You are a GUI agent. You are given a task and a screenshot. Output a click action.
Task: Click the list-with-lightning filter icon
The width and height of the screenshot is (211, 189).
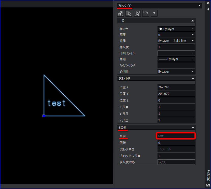pos(146,13)
